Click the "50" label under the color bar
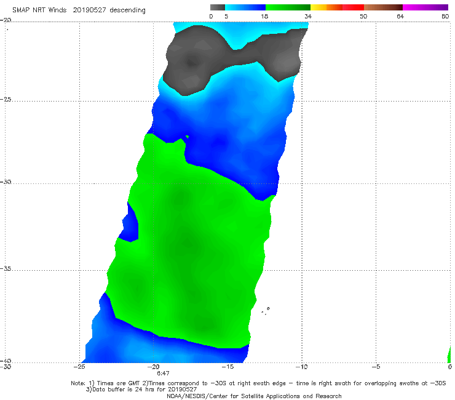Screen dimensions: 455x400 tap(363, 16)
